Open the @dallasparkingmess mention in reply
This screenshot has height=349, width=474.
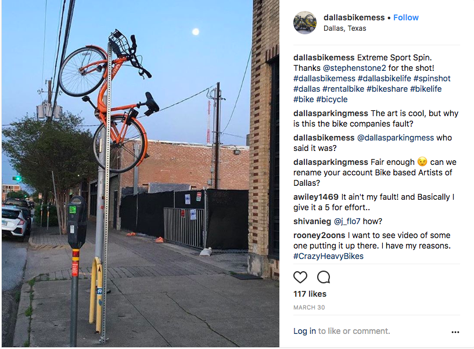point(396,138)
